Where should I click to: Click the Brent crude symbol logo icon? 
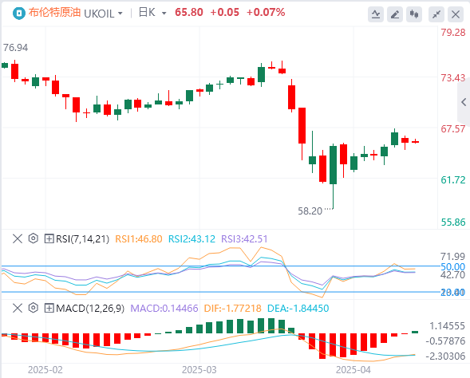coord(19,14)
